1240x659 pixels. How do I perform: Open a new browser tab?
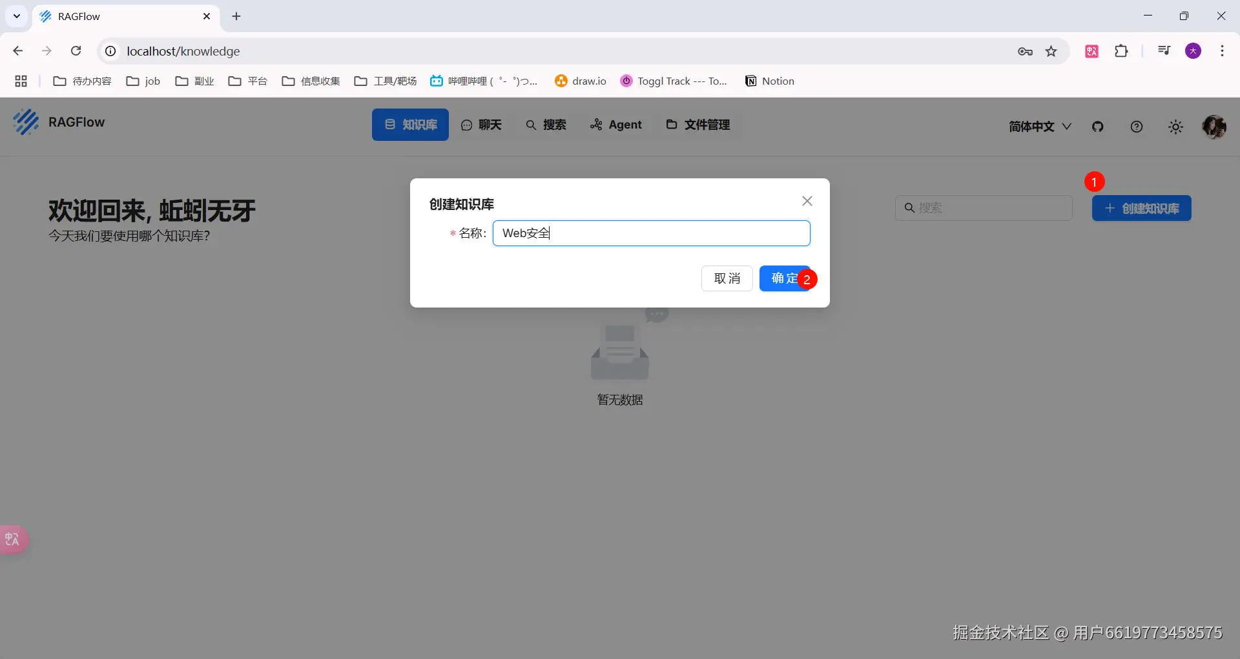236,16
